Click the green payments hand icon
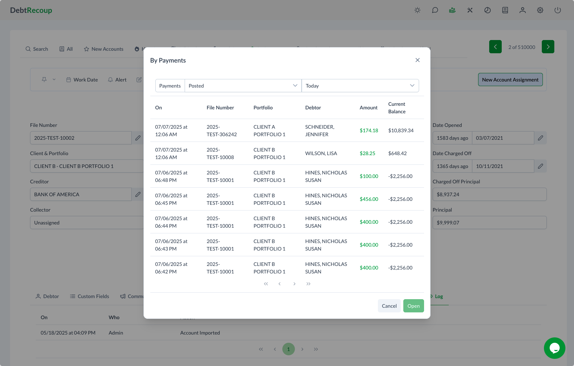574x366 pixels. 452,10
